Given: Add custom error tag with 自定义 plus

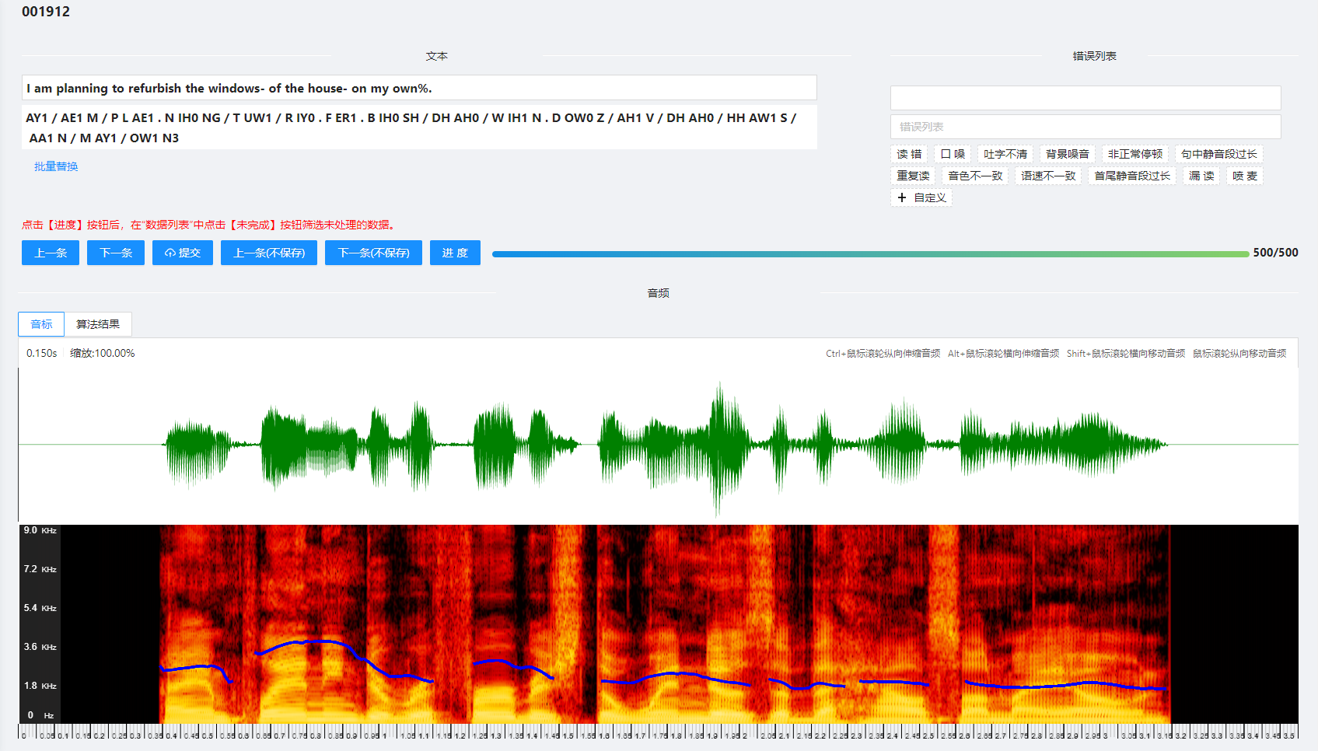Looking at the screenshot, I should tap(921, 197).
